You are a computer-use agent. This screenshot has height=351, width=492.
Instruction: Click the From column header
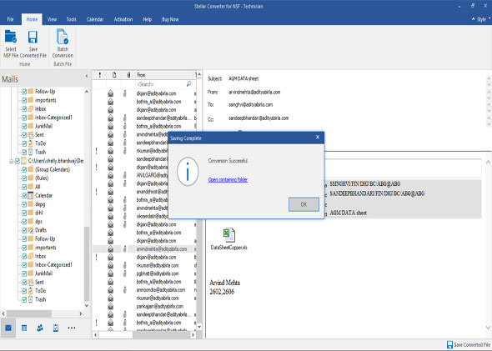coord(164,75)
